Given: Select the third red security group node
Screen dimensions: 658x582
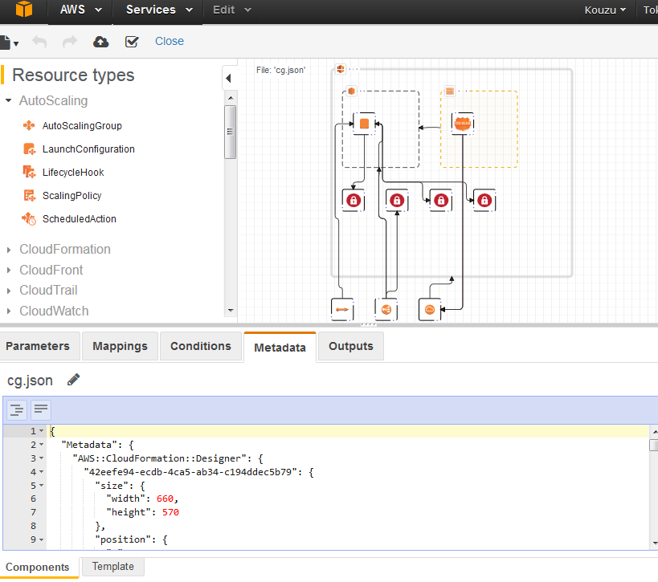Looking at the screenshot, I should click(x=440, y=201).
